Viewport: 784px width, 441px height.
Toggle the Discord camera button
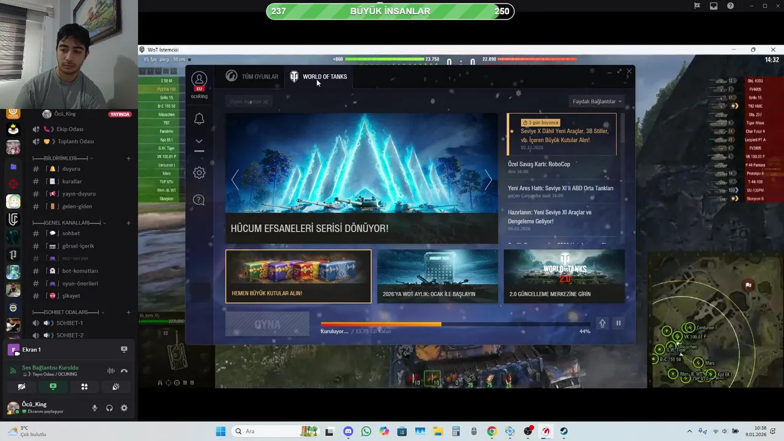pyautogui.click(x=21, y=386)
